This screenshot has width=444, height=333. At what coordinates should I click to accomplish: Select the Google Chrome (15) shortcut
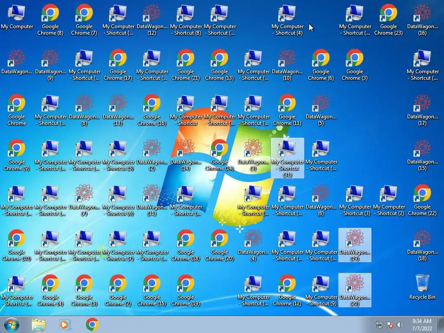coord(152,290)
